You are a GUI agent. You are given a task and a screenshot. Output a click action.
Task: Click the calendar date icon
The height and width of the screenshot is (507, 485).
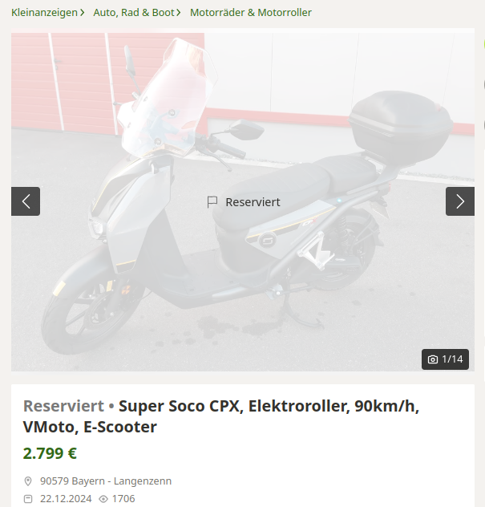[28, 499]
